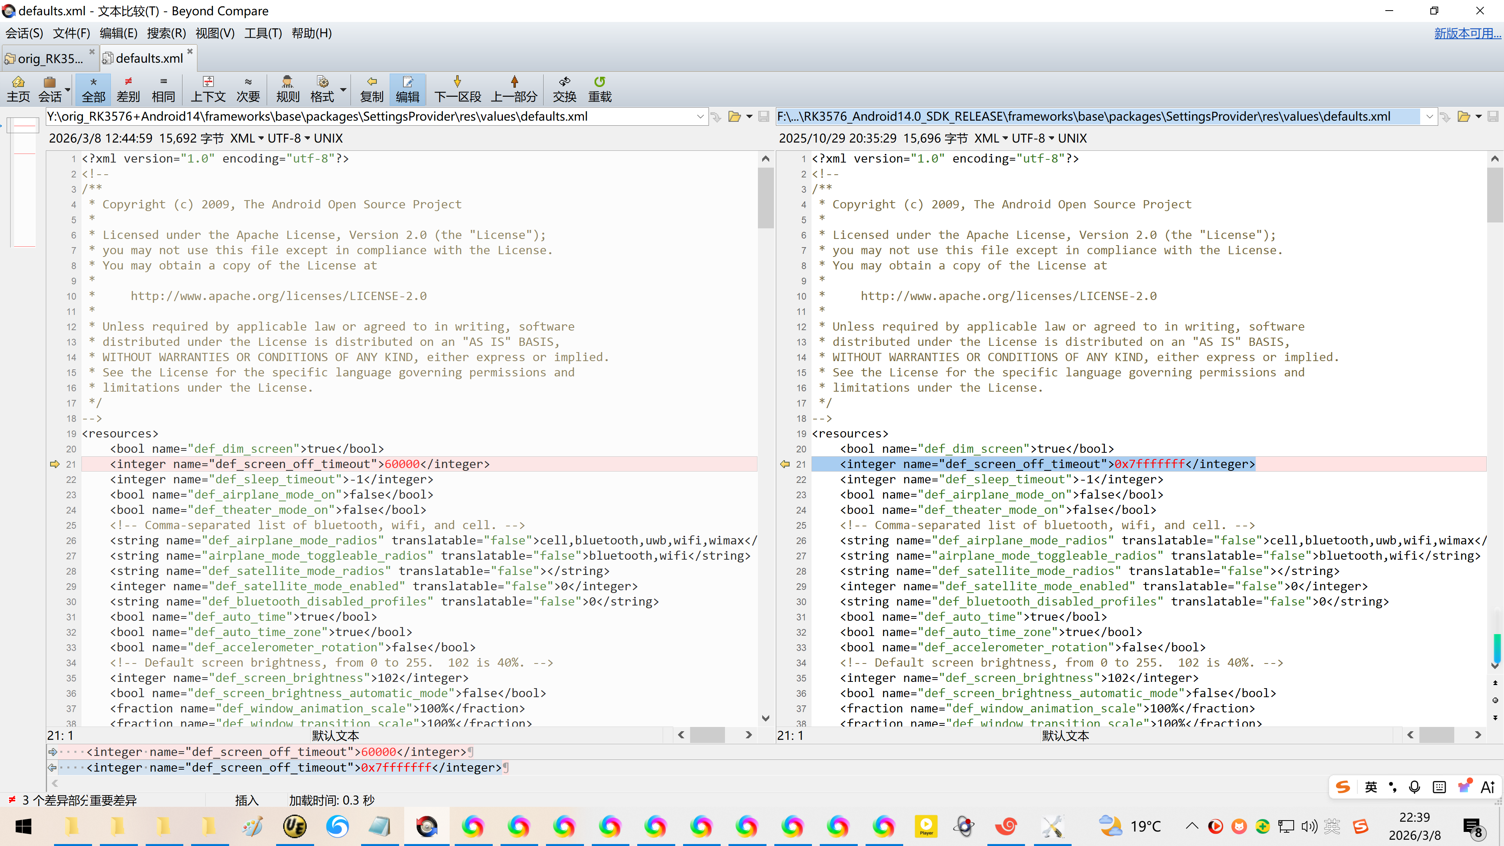Toggle the Edit (编辑) mode button
This screenshot has width=1504, height=846.
point(407,89)
